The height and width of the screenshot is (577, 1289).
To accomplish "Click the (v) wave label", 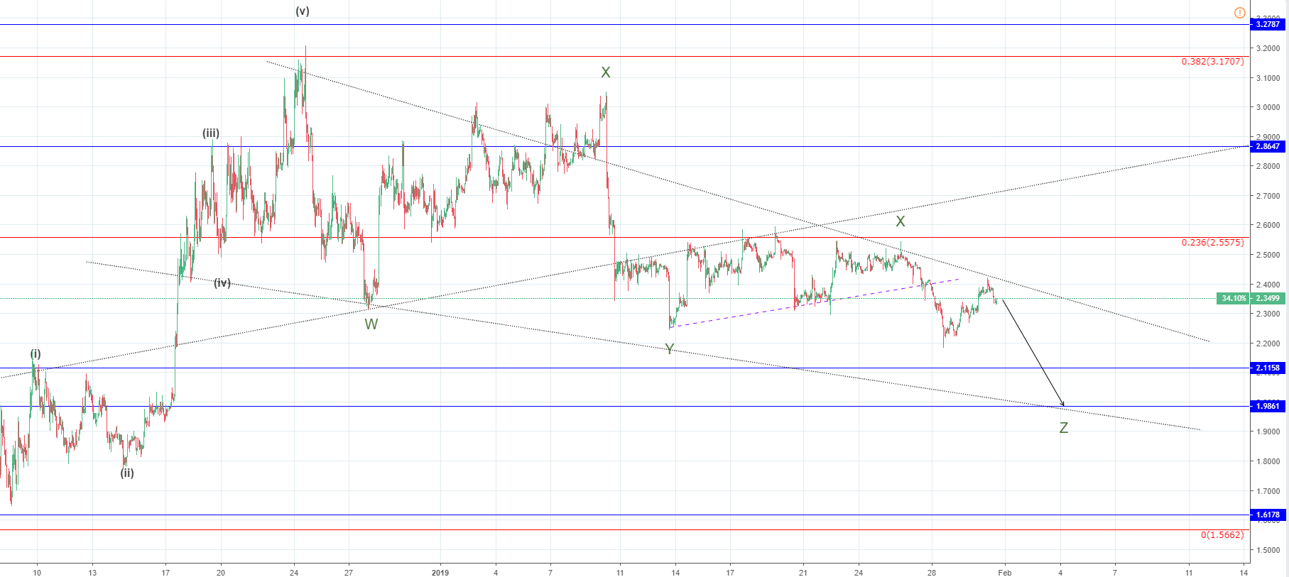I will coord(303,11).
